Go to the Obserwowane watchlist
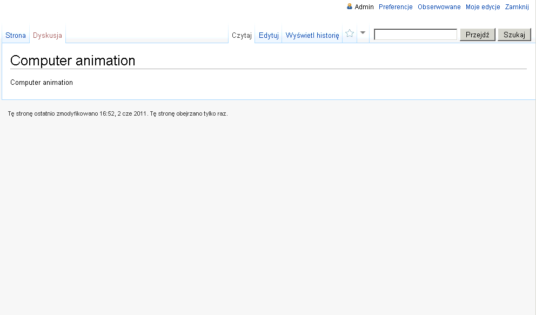The width and height of the screenshot is (536, 315). tap(439, 7)
